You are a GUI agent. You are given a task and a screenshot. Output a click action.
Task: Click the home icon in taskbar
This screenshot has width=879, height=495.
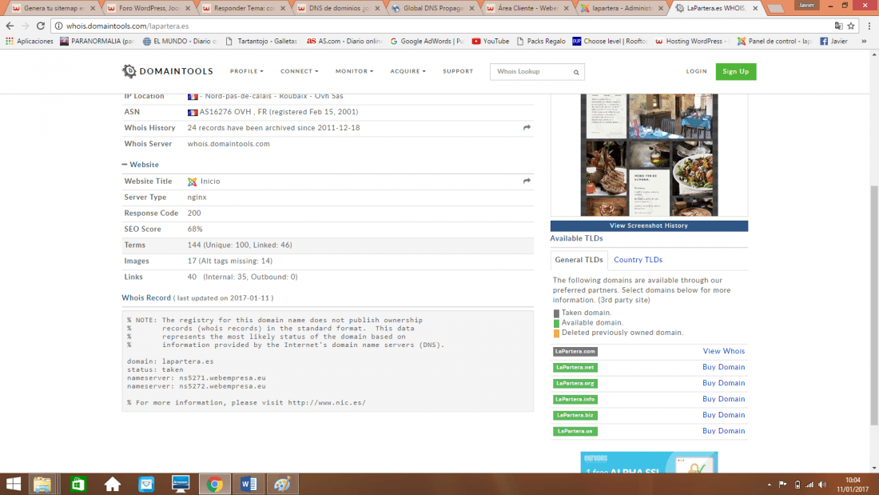point(112,484)
